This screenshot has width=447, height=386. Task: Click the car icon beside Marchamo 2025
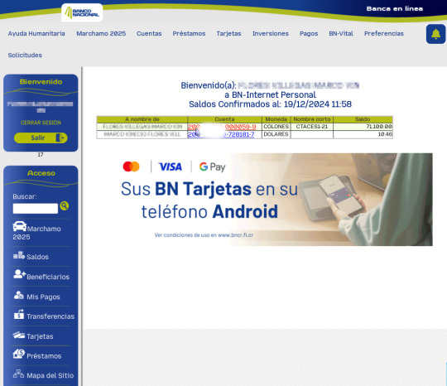[19, 226]
